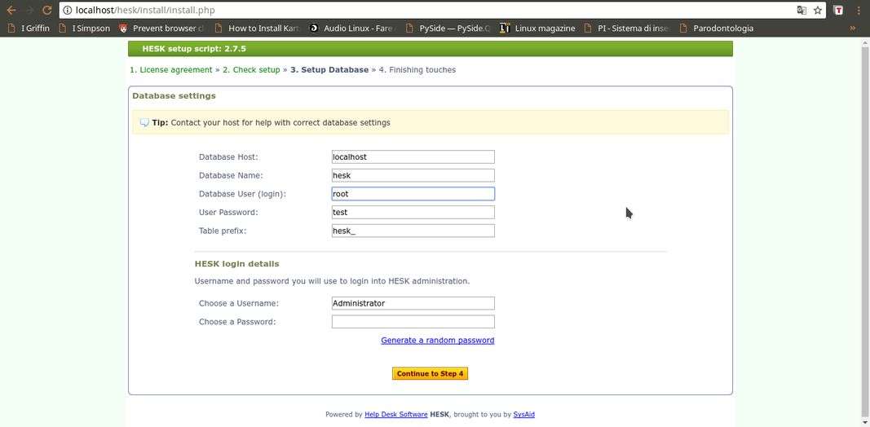This screenshot has width=870, height=427.
Task: Click the browser forward arrow
Action: point(29,10)
